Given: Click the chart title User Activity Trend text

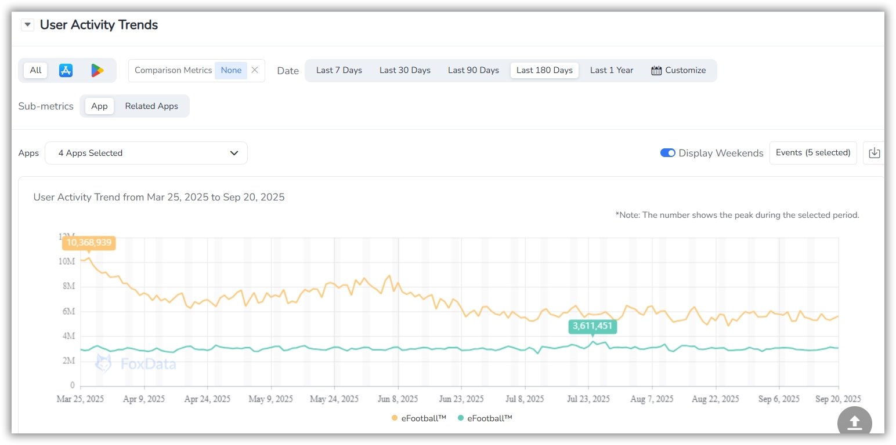Looking at the screenshot, I should click(159, 197).
